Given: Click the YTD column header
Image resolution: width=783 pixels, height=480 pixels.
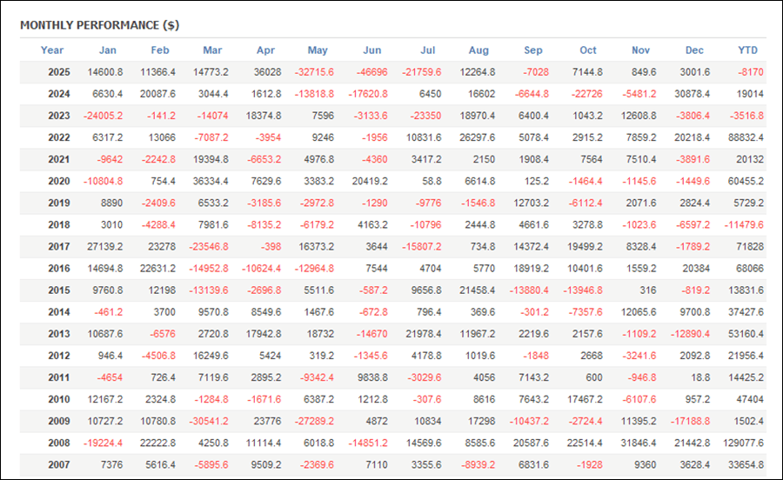Looking at the screenshot, I should 747,50.
